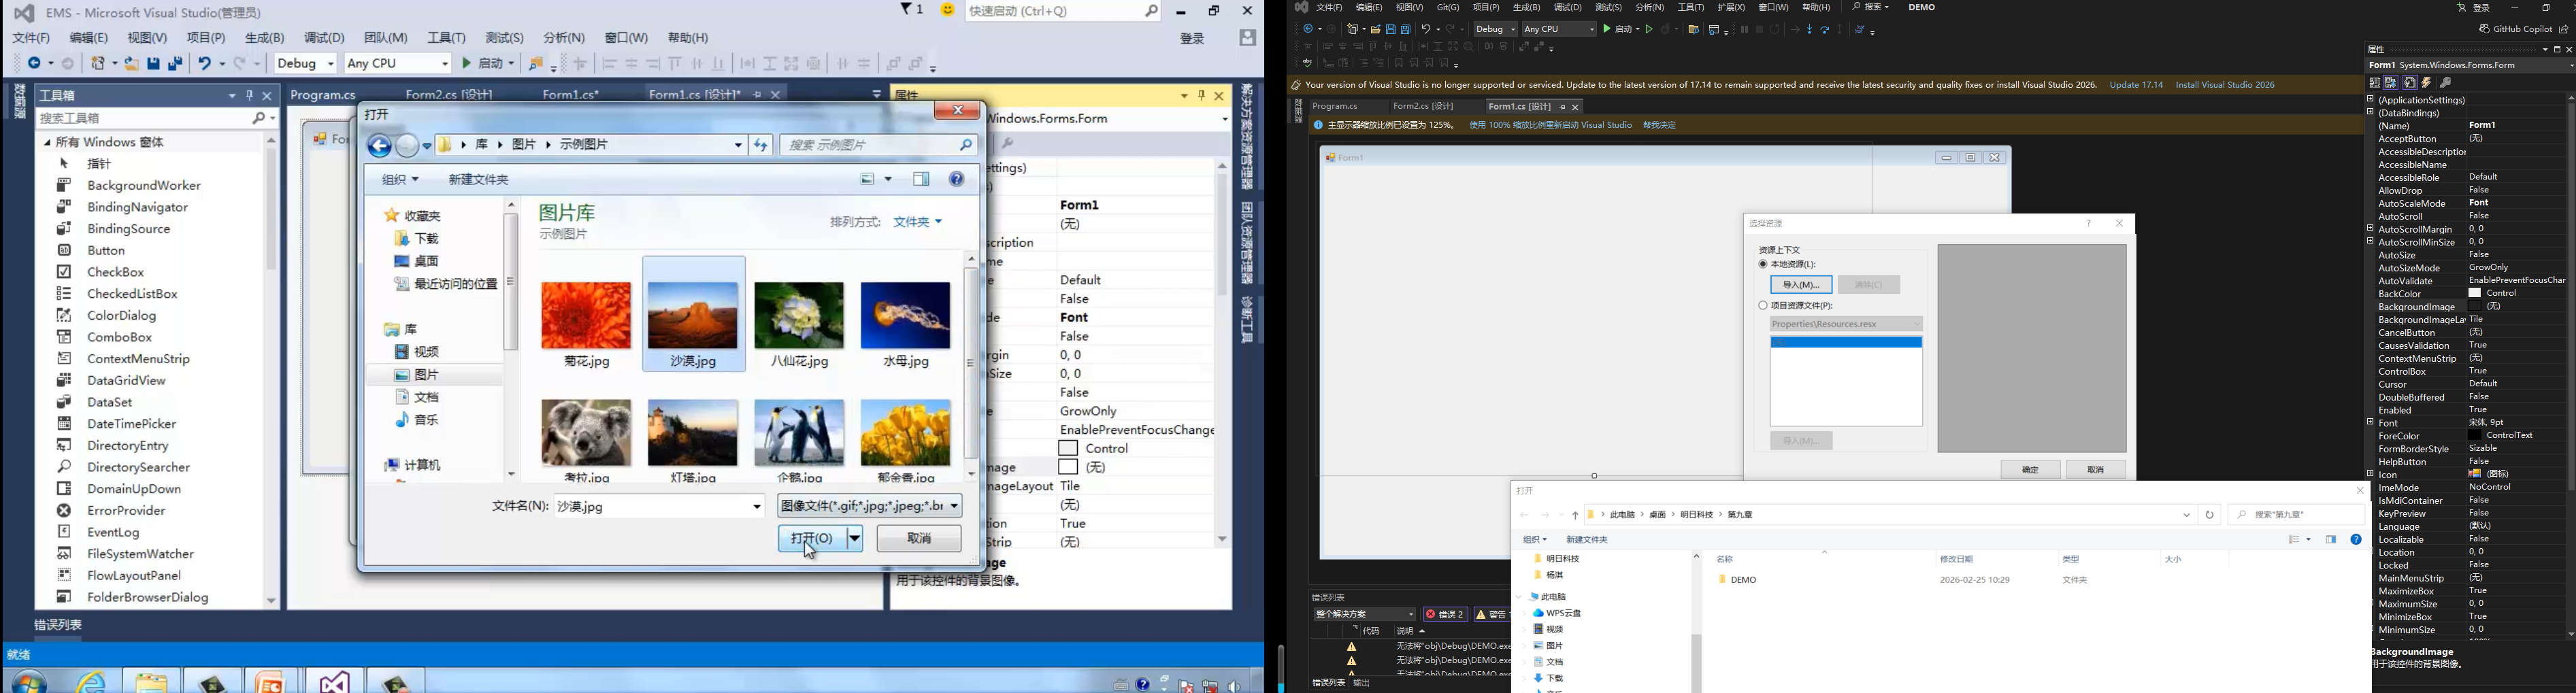
Task: Click GitHub Copilot icon in DEMO window
Action: click(2485, 29)
